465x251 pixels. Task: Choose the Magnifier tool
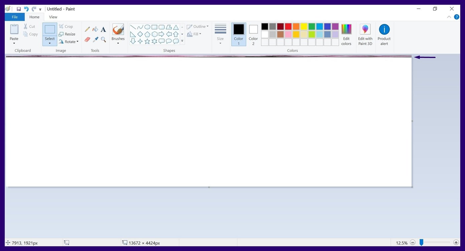point(103,39)
